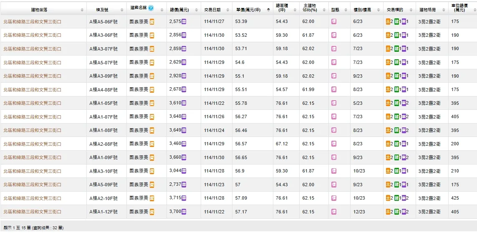Click 3,044 total price cell for A棟A3-10F

coord(175,171)
